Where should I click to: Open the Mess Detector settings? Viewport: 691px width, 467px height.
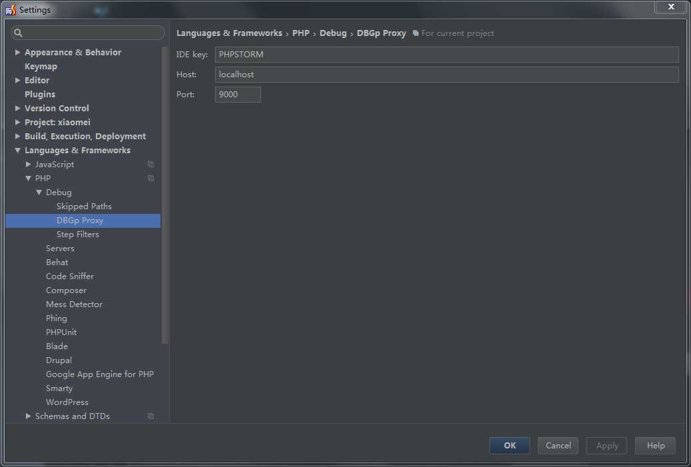point(74,304)
